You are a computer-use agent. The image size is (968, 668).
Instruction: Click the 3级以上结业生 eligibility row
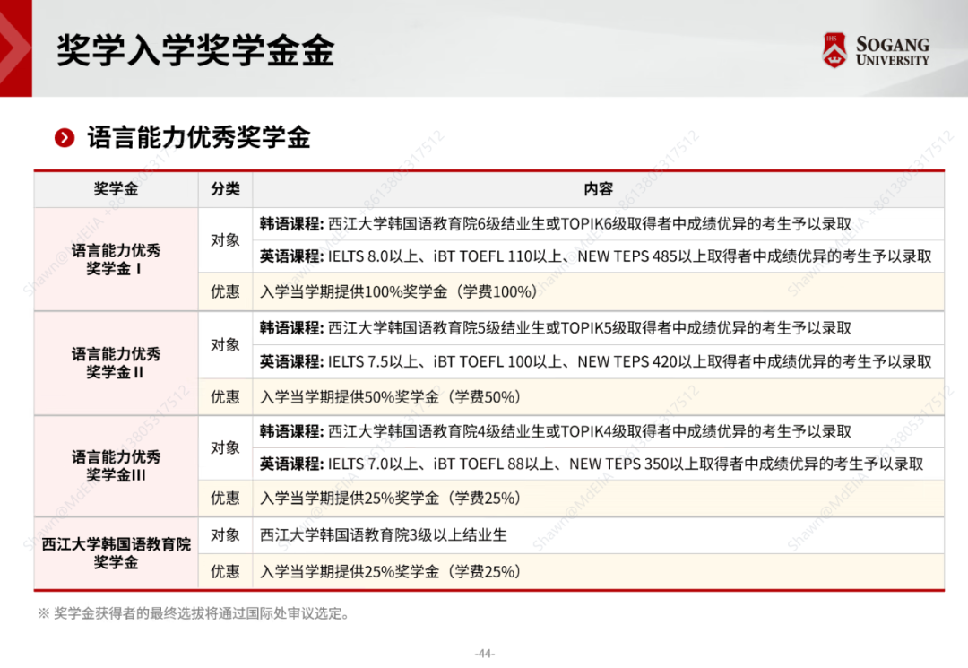point(384,535)
